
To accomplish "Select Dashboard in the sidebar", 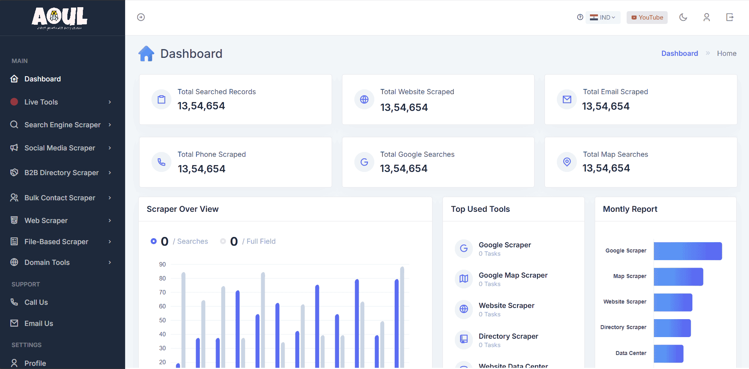I will [x=42, y=79].
